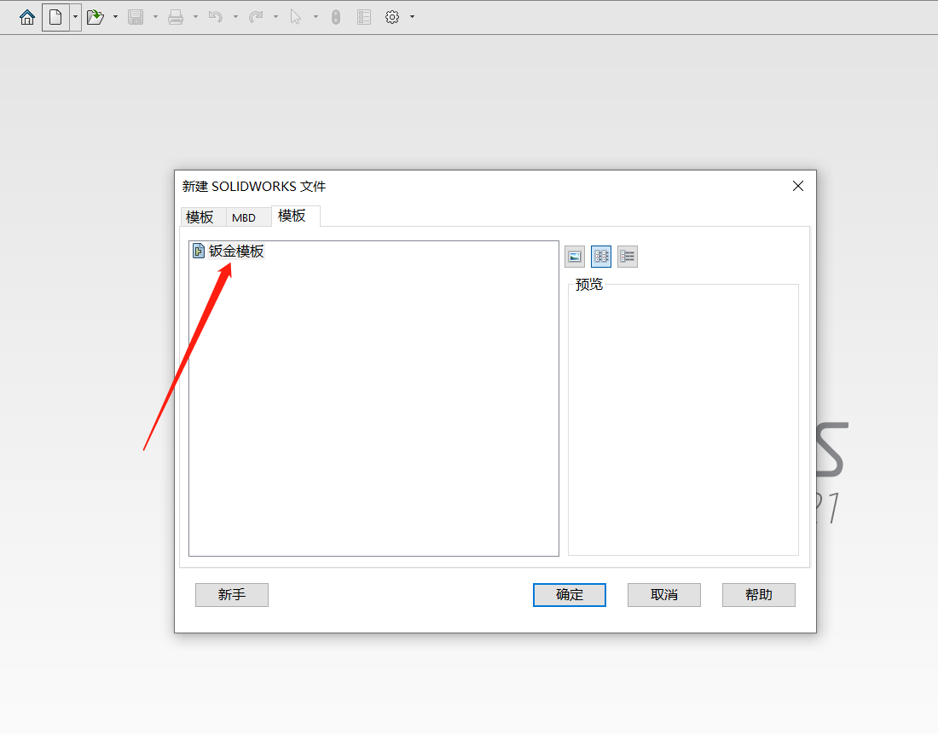Expand the Save dropdown arrow
Viewport: 938px width, 734px height.
click(155, 17)
